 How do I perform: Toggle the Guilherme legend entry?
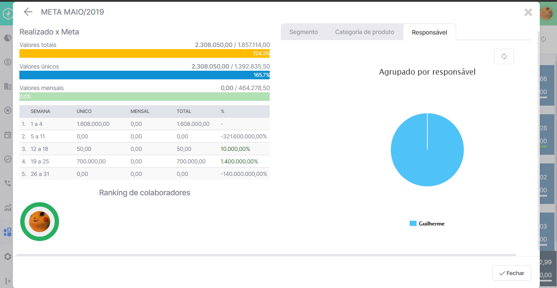(427, 224)
